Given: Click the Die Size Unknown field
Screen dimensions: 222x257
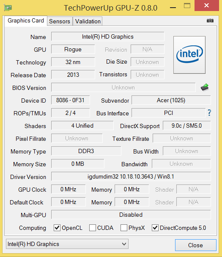Looking at the screenshot, I should (x=148, y=62).
